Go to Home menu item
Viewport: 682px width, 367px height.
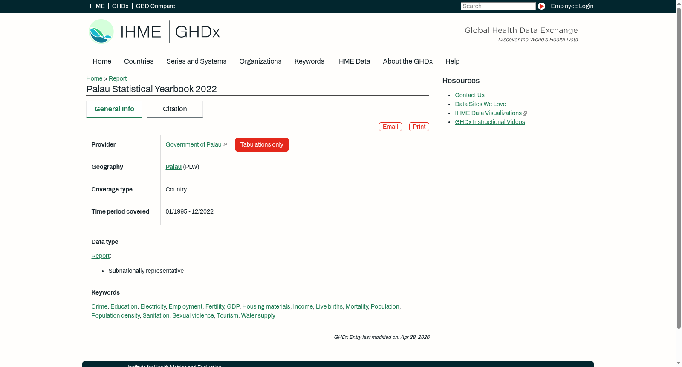102,61
